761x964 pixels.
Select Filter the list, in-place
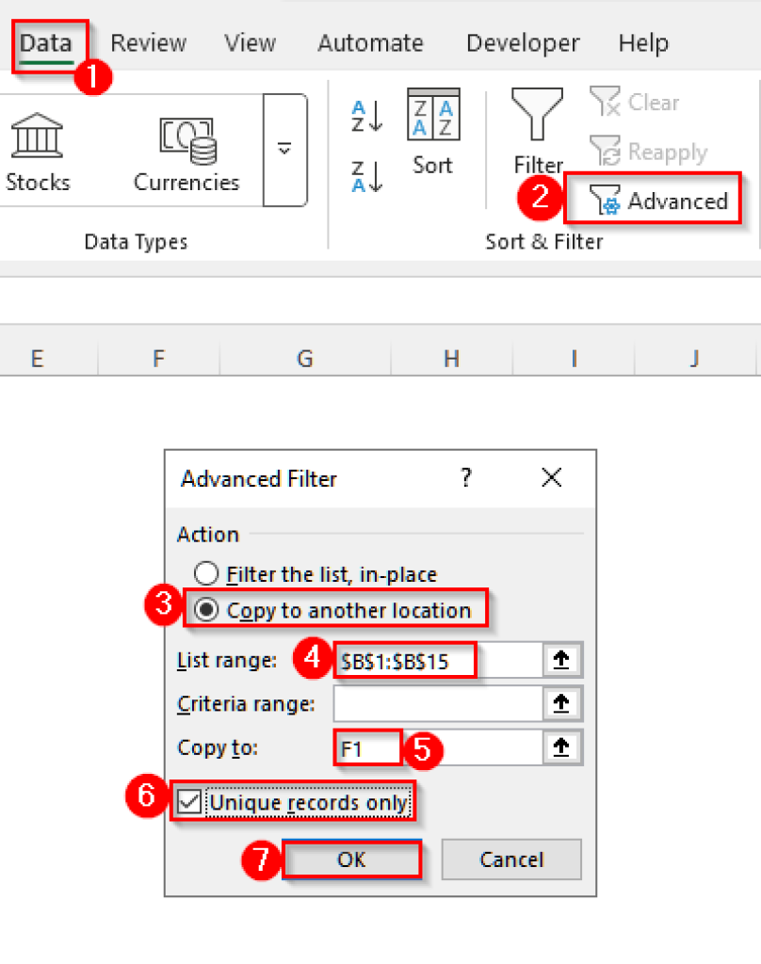coord(204,573)
